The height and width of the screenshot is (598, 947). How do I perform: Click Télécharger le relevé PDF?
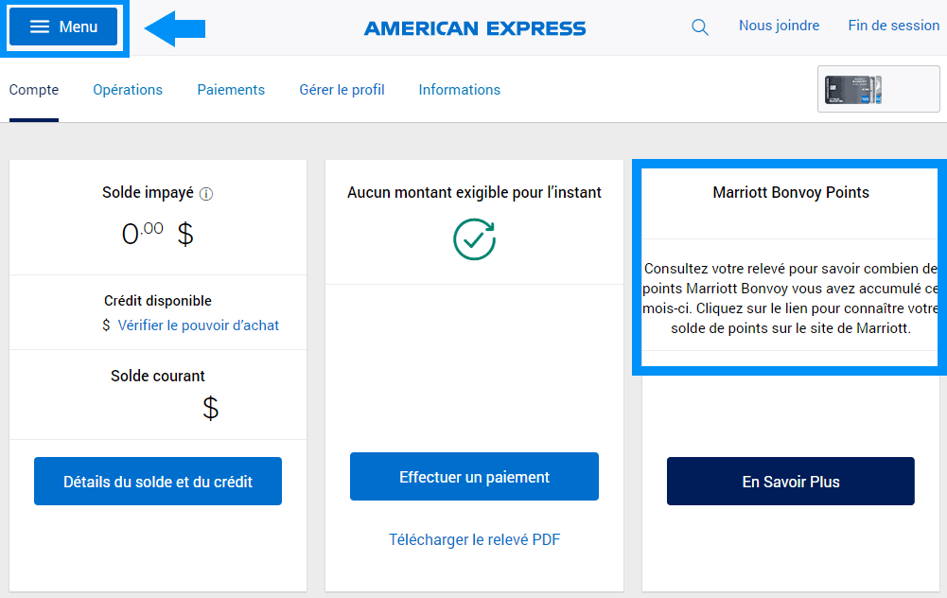click(474, 539)
